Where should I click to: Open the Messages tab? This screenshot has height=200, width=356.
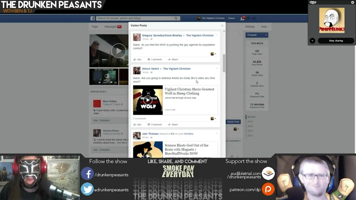point(113,27)
